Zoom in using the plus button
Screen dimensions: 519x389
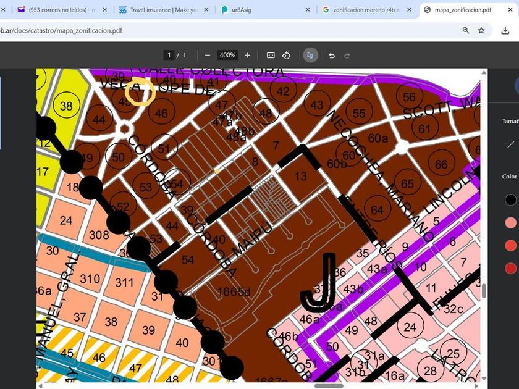[x=248, y=55]
